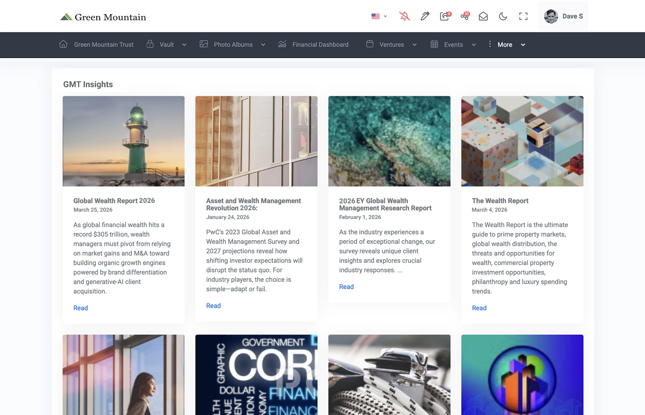Read the Global Wealth Report 2026 article
This screenshot has width=645, height=415.
click(81, 308)
